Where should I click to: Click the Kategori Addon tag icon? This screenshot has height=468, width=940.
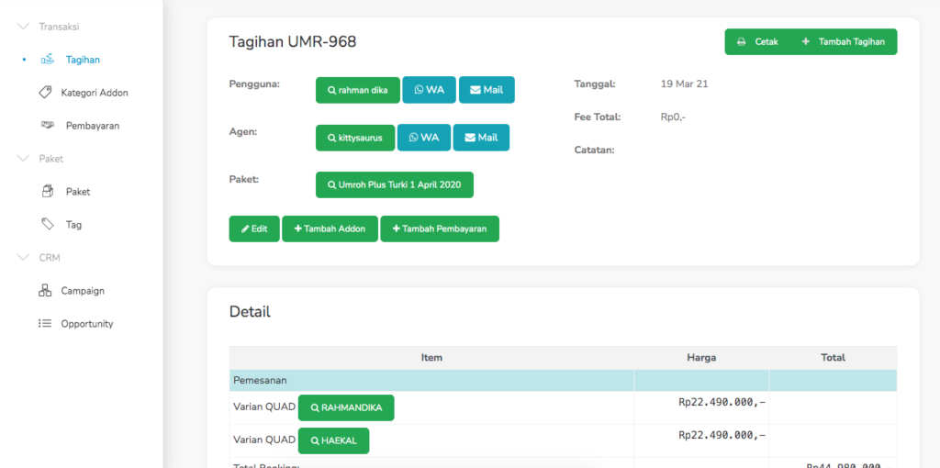(45, 93)
